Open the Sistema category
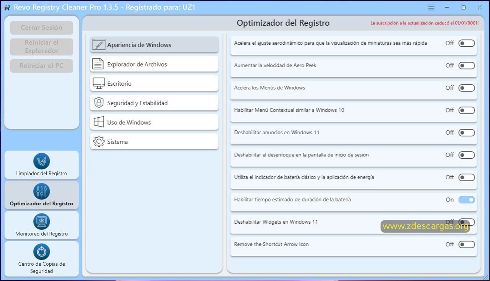The height and width of the screenshot is (281, 490). 154,141
